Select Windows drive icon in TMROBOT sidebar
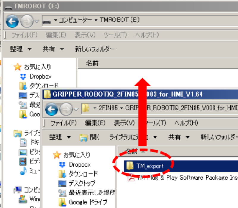Viewport: 238px width, 208px height. [23, 199]
